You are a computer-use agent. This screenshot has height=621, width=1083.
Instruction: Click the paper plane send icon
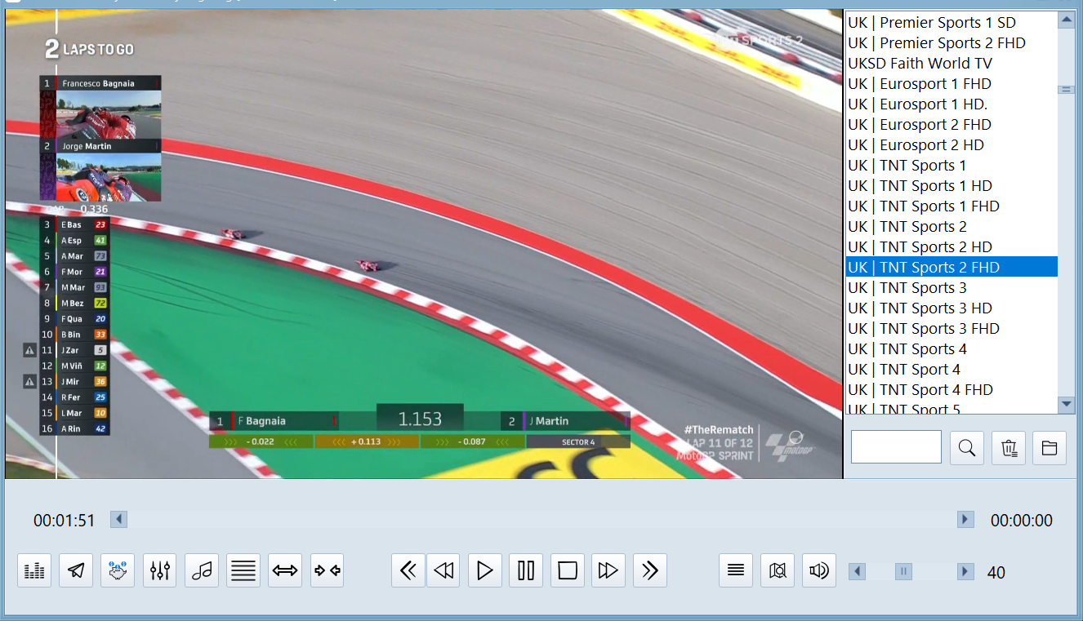coord(76,570)
